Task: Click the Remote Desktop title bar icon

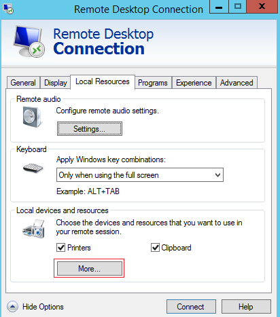Action: pyautogui.click(x=8, y=9)
